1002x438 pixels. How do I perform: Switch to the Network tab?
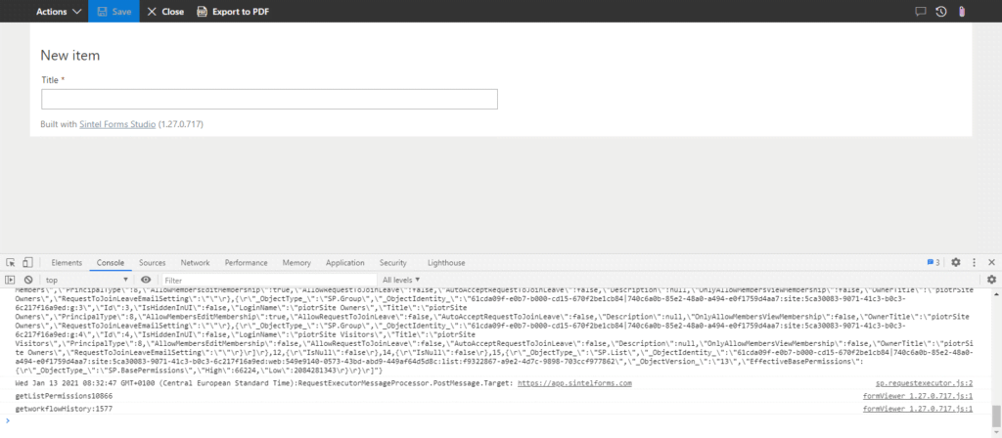(195, 263)
